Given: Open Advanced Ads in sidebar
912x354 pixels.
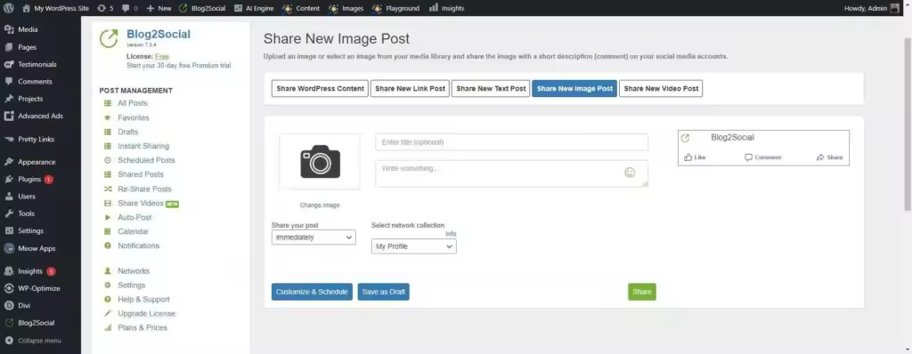Looking at the screenshot, I should click(x=40, y=116).
